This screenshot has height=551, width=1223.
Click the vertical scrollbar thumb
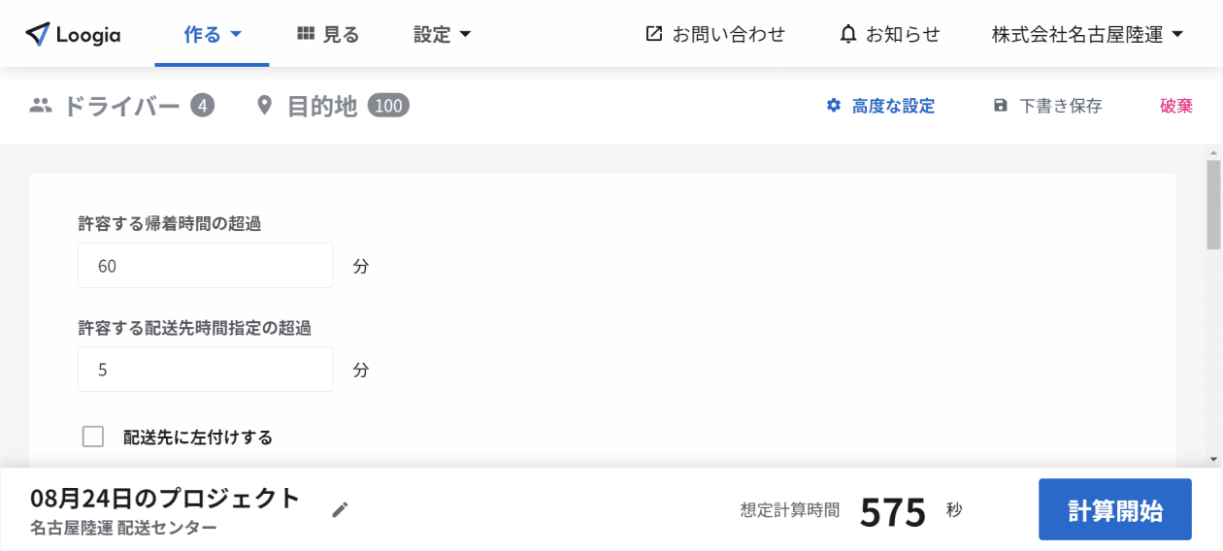pos(1213,206)
